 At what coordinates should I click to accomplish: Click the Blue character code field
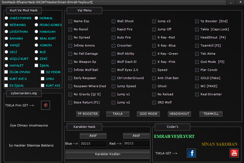(93, 144)
